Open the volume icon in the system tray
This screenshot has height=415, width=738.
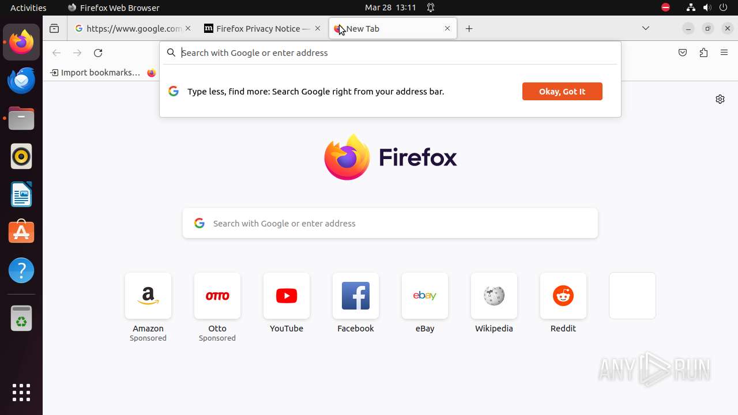(707, 7)
